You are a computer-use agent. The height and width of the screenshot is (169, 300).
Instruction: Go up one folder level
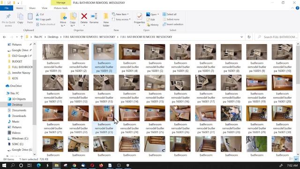22,37
